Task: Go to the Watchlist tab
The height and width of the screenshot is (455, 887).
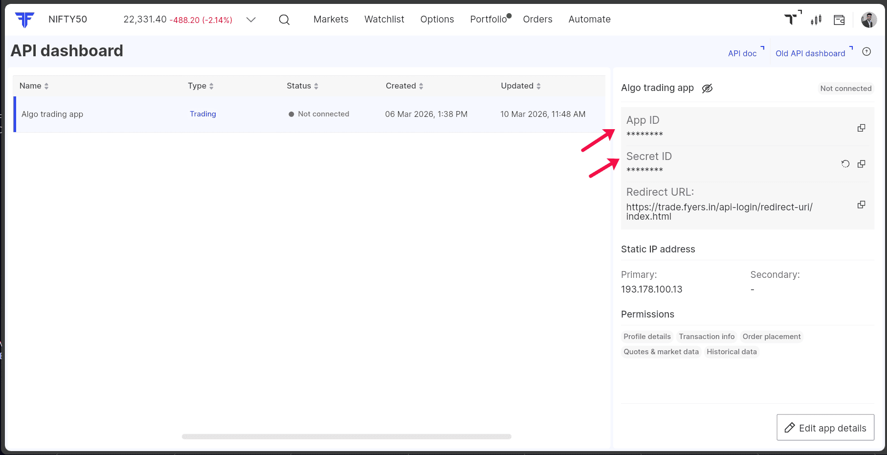Action: pyautogui.click(x=384, y=20)
